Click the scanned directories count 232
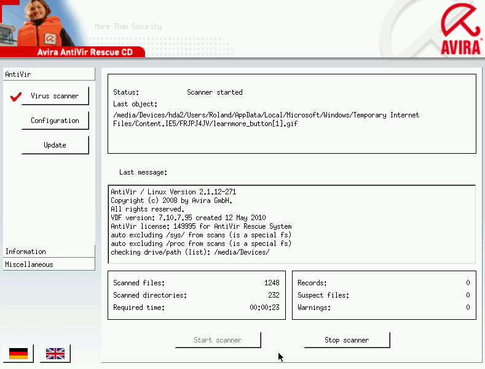 274,295
